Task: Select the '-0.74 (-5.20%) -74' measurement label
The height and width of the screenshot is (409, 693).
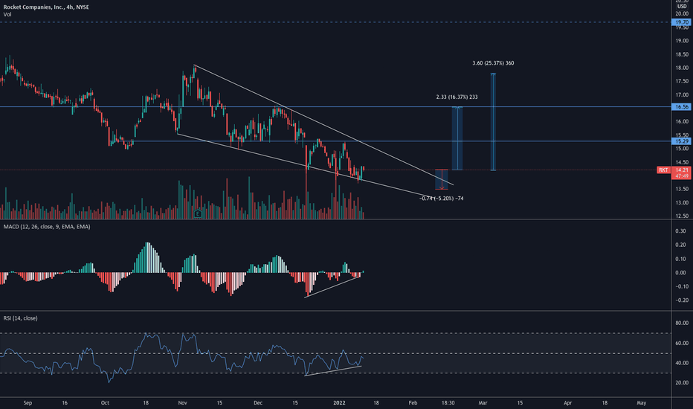Action: [x=442, y=199]
